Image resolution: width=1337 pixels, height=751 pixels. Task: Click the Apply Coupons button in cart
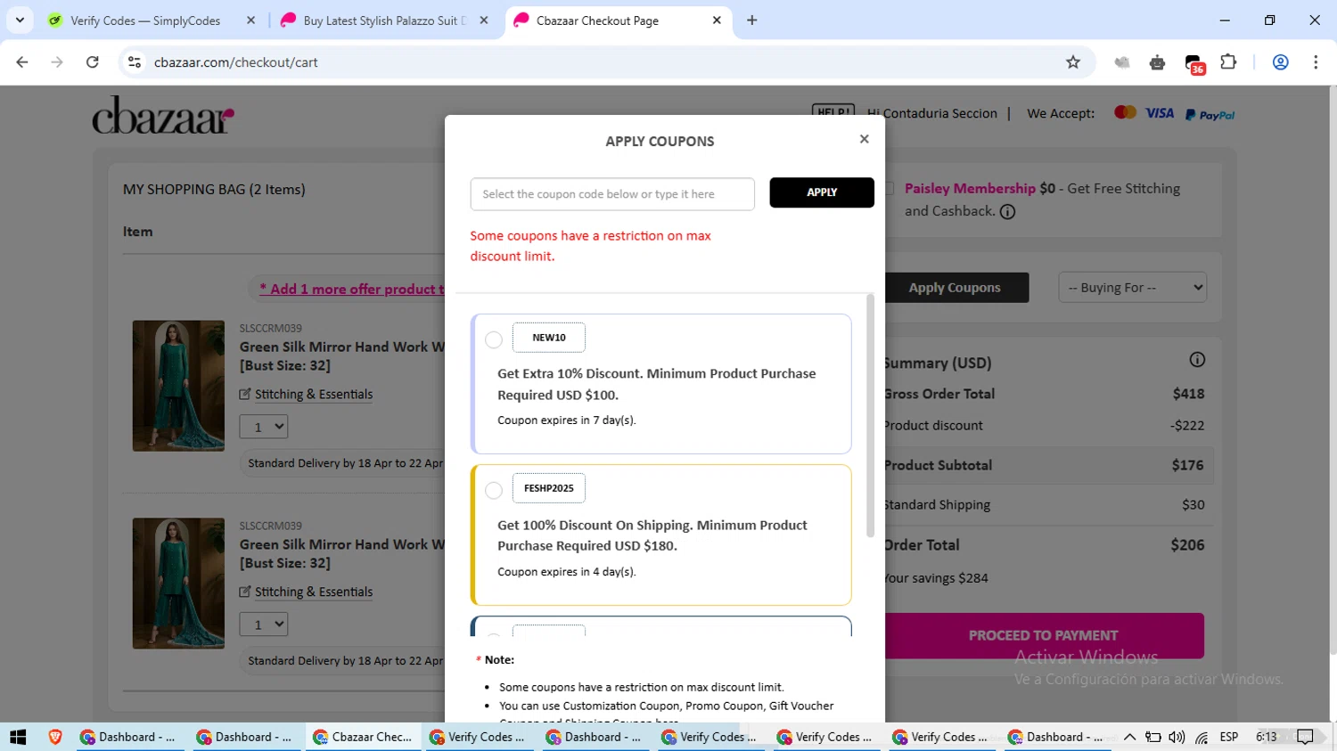click(x=955, y=288)
